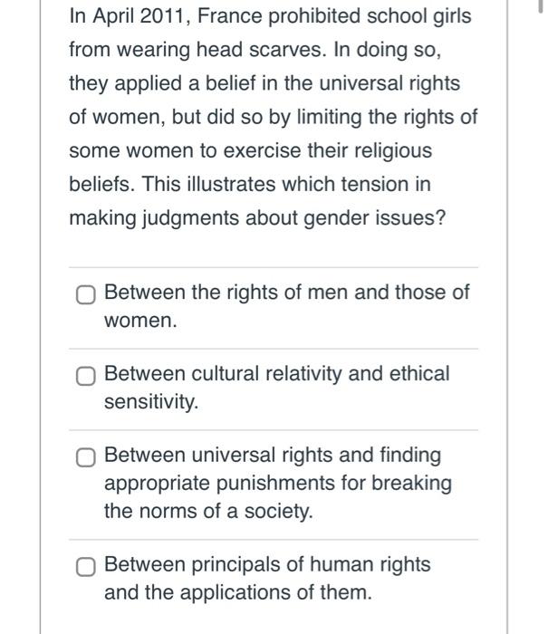Click the line "appropriate punishments for breaking"
Viewport: 548px width, 634px height.
coord(278,484)
